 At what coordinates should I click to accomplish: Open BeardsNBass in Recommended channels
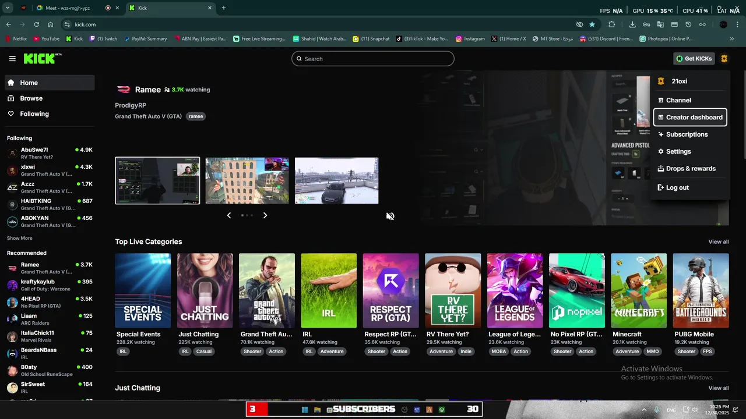[x=50, y=353]
